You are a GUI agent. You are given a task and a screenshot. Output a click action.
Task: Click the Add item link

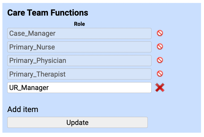[x=23, y=109]
